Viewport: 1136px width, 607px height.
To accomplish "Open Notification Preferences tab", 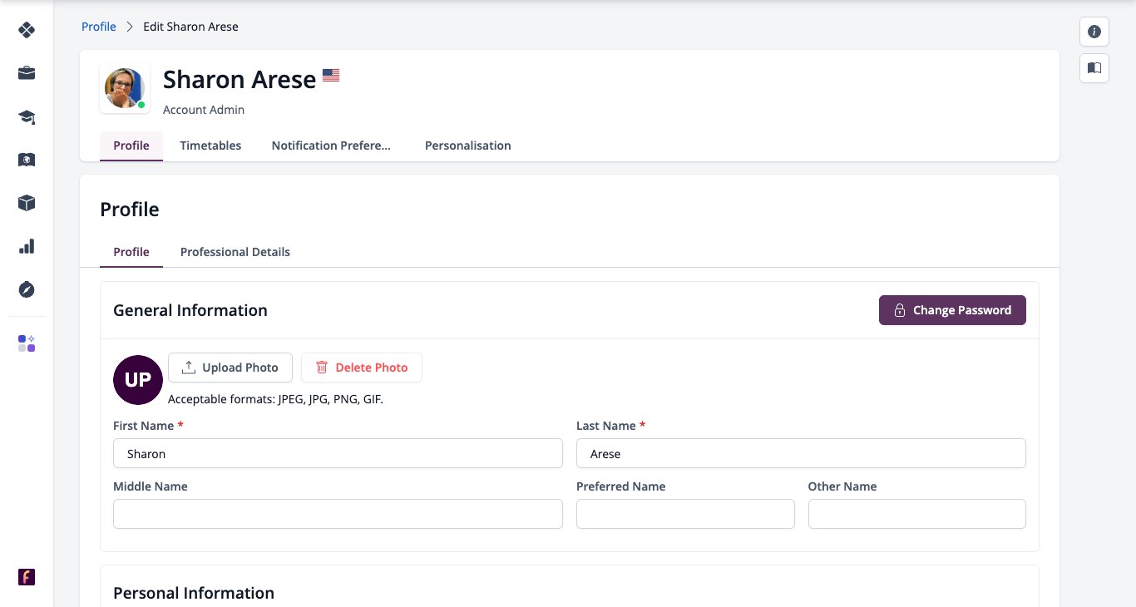I will (x=331, y=146).
